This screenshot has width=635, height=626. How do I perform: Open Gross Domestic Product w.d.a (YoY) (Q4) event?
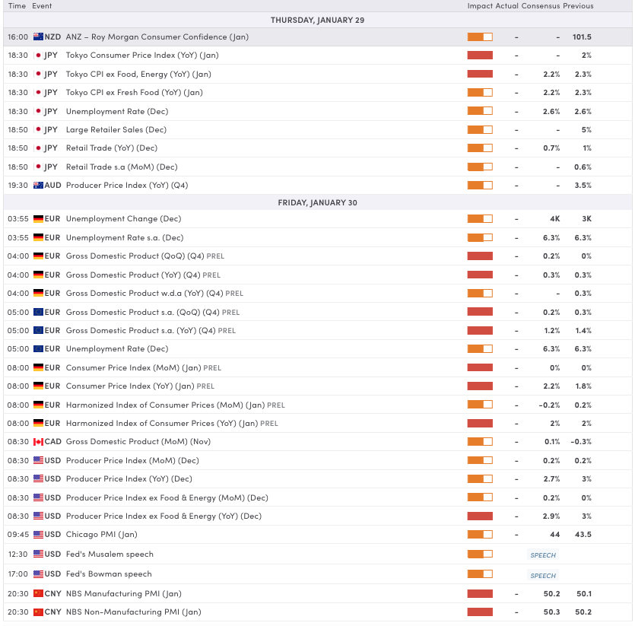(x=154, y=294)
